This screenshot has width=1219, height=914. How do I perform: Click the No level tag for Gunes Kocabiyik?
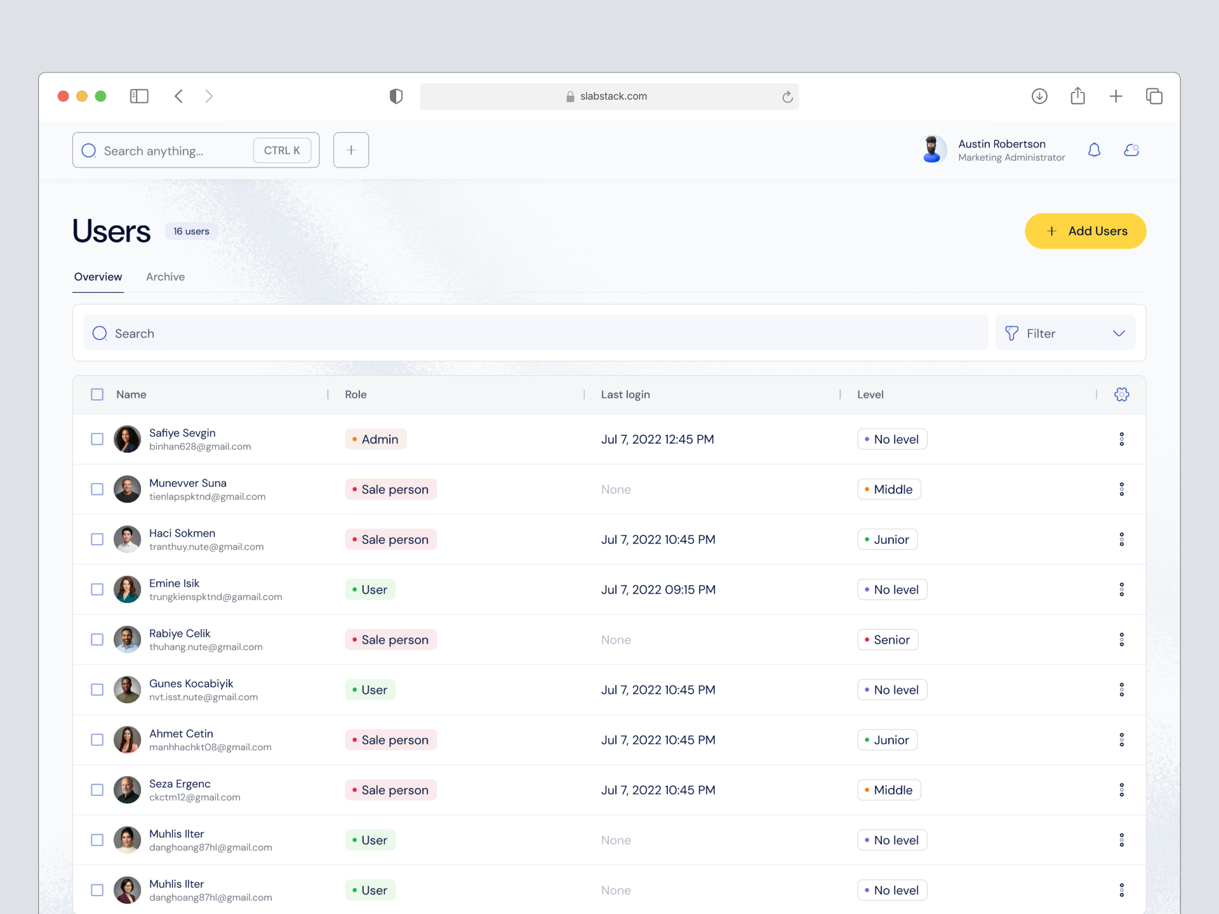point(892,690)
